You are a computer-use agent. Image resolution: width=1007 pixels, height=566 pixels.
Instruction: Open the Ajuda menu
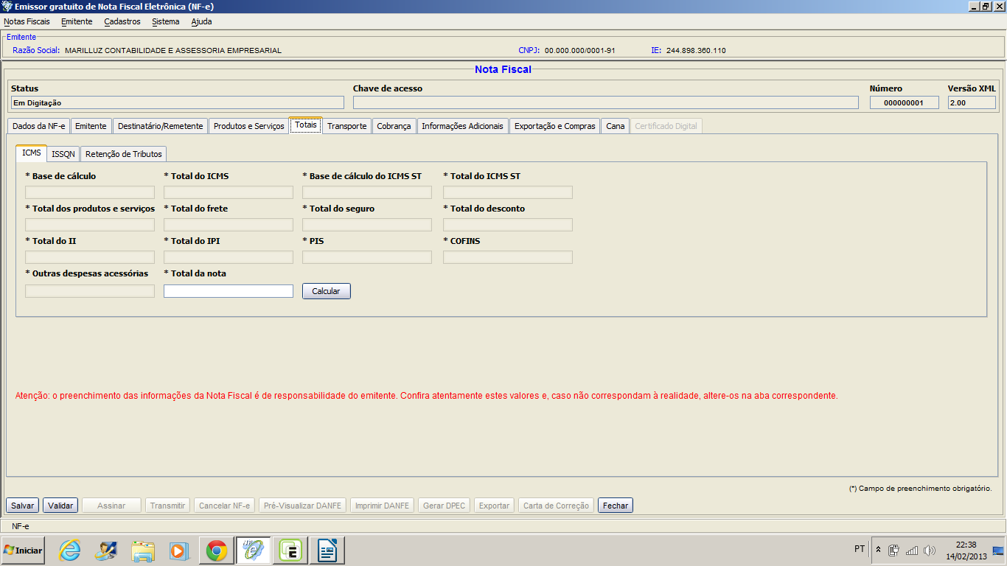[201, 21]
